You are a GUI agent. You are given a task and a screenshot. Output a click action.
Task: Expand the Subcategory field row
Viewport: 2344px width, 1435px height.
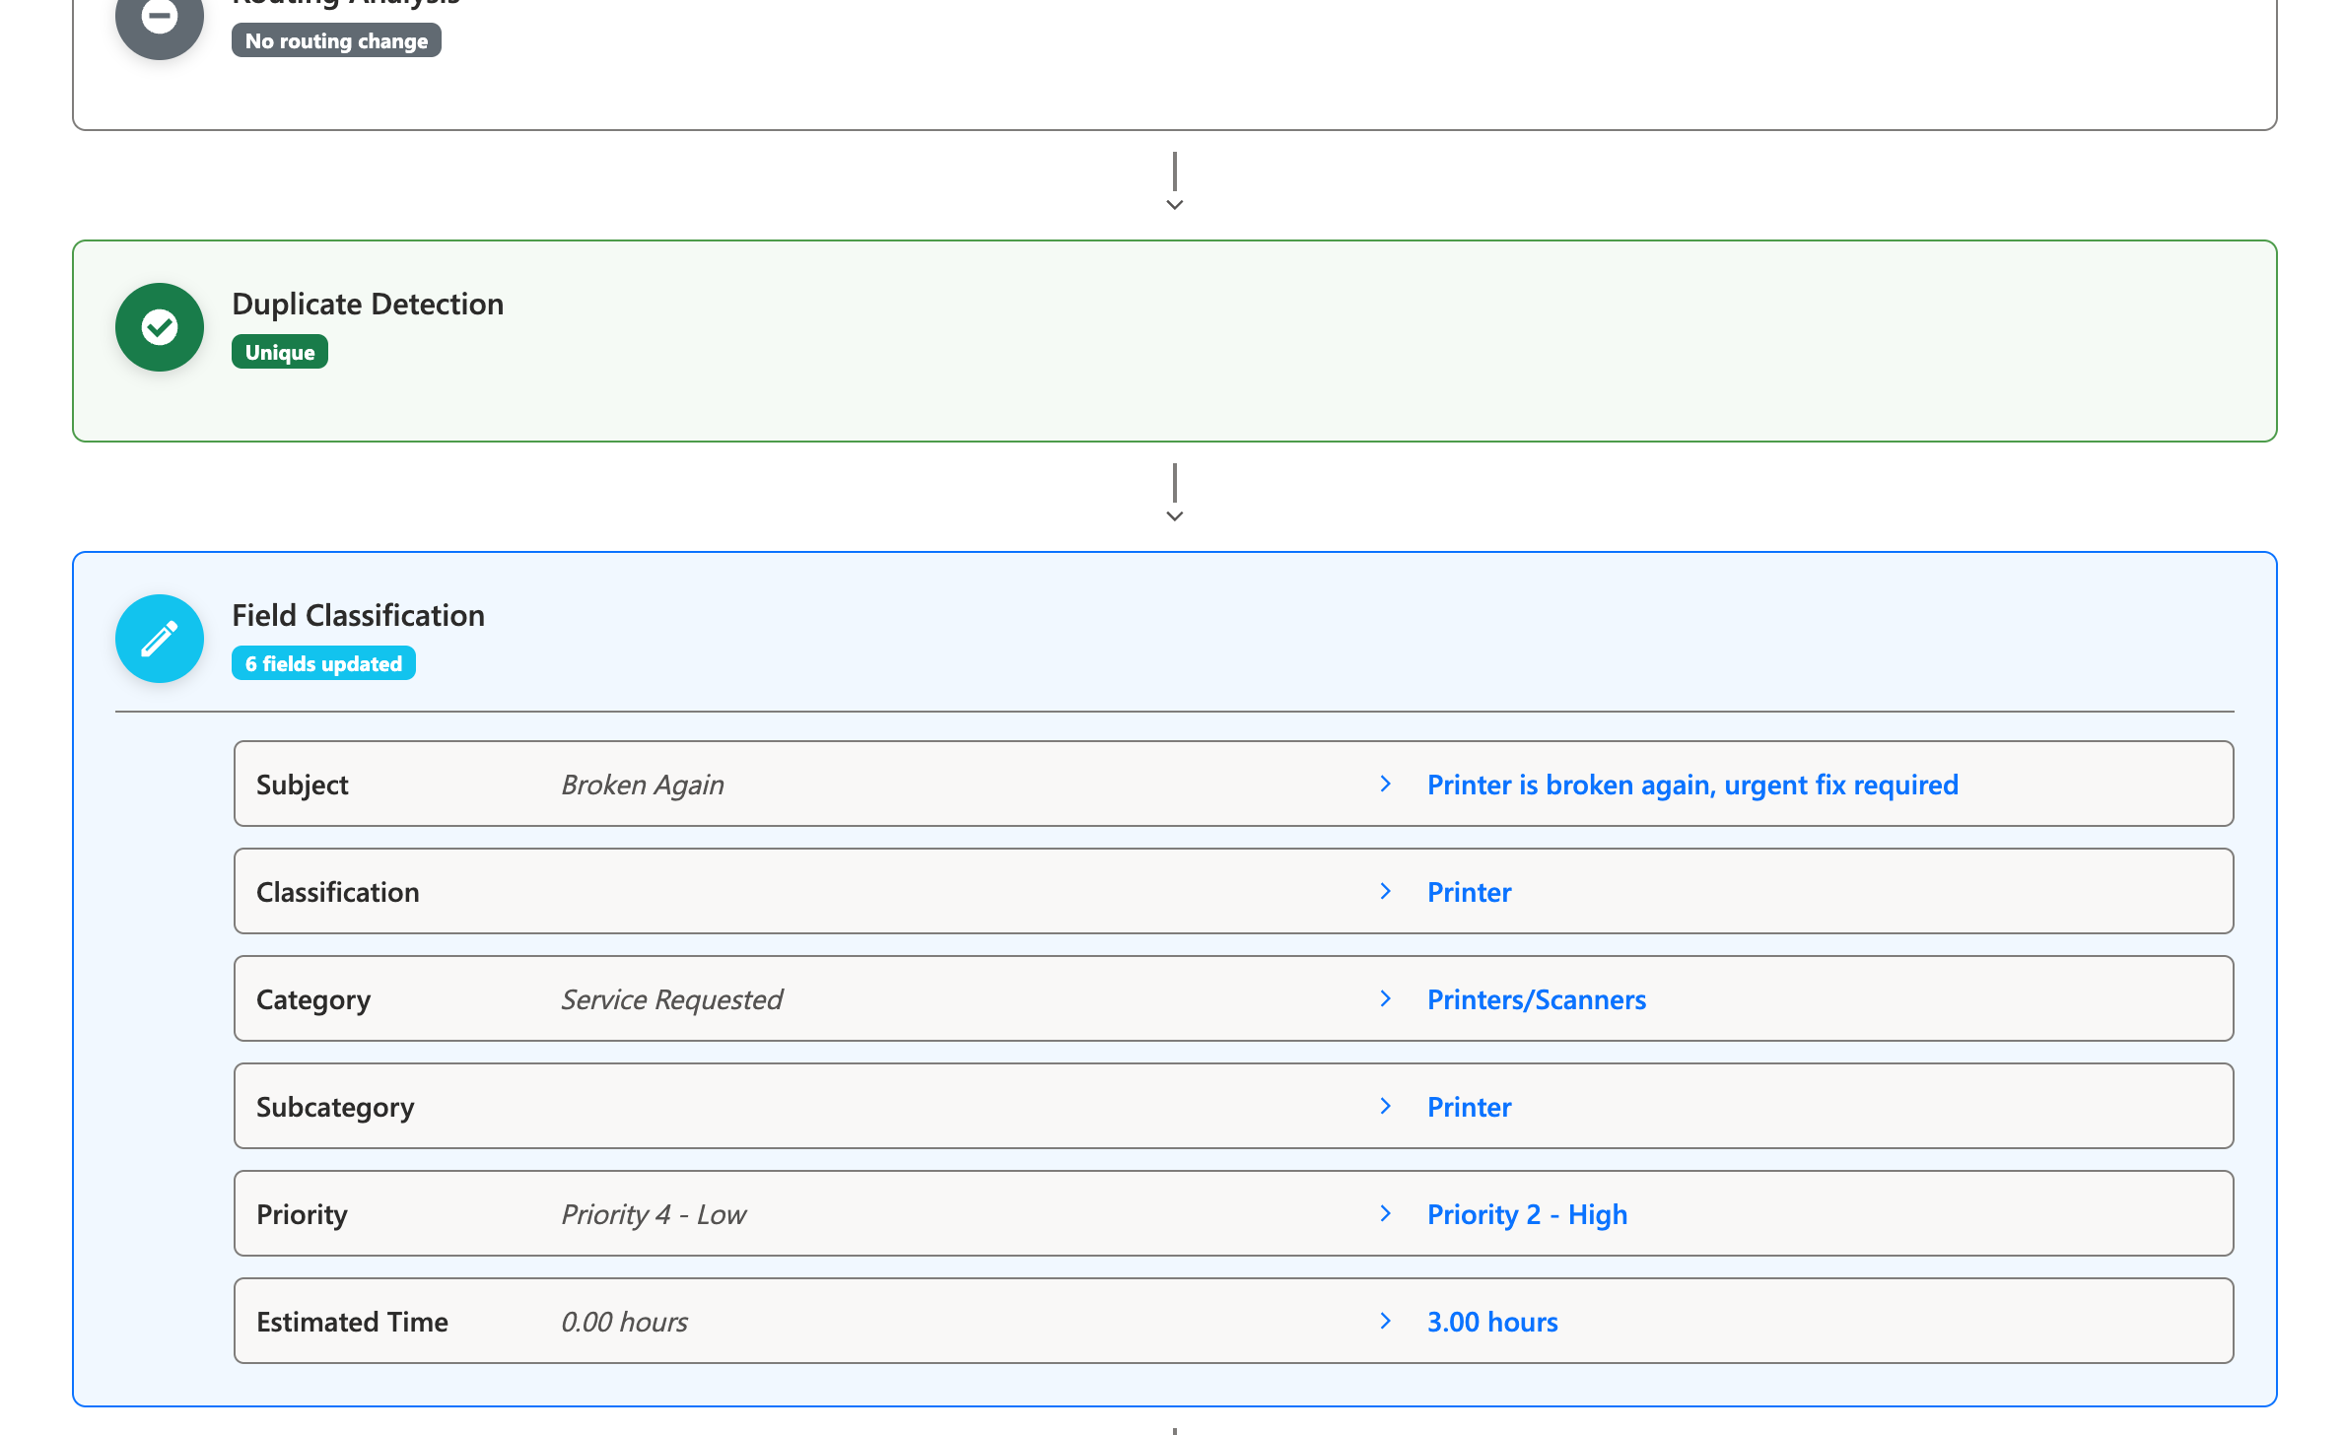[x=1386, y=1106]
